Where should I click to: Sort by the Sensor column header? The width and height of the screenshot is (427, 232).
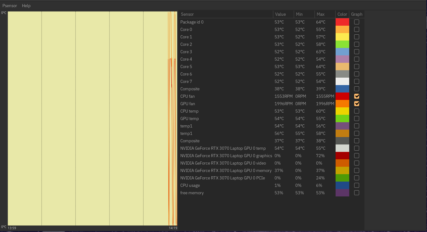click(226, 14)
